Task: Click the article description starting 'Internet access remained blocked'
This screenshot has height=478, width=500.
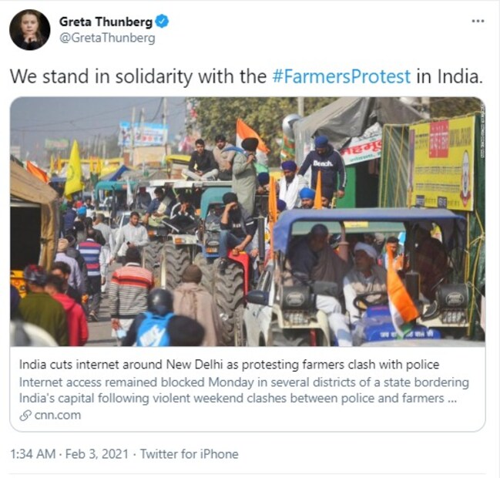Action: (x=244, y=390)
